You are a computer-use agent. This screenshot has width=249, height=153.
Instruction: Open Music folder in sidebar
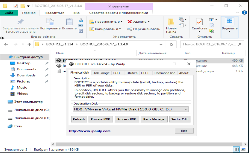click(22, 87)
